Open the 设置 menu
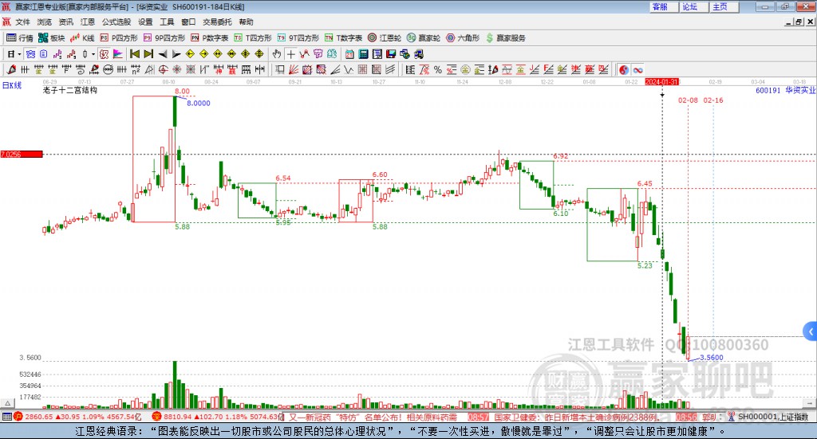The width and height of the screenshot is (817, 439). click(145, 22)
